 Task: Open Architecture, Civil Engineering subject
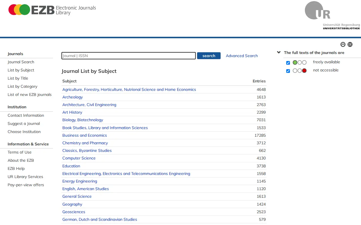[x=89, y=105]
